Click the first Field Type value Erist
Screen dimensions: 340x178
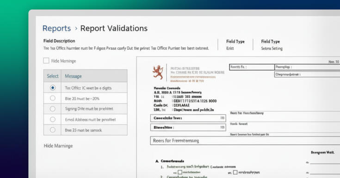(x=230, y=49)
